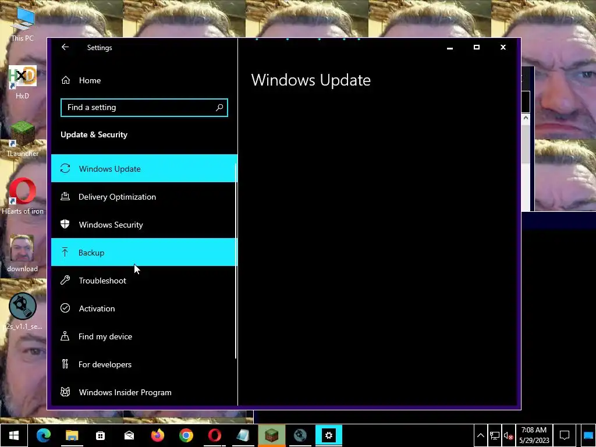Open the clock showing 7:08 AM
596x447 pixels.
534,435
